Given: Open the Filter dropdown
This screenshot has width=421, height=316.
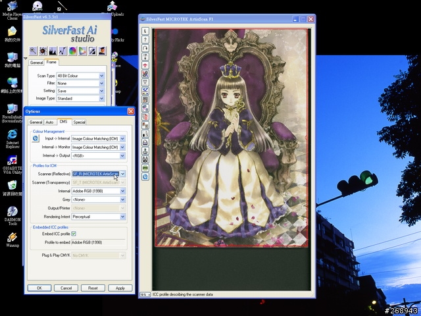Looking at the screenshot, I should click(80, 84).
